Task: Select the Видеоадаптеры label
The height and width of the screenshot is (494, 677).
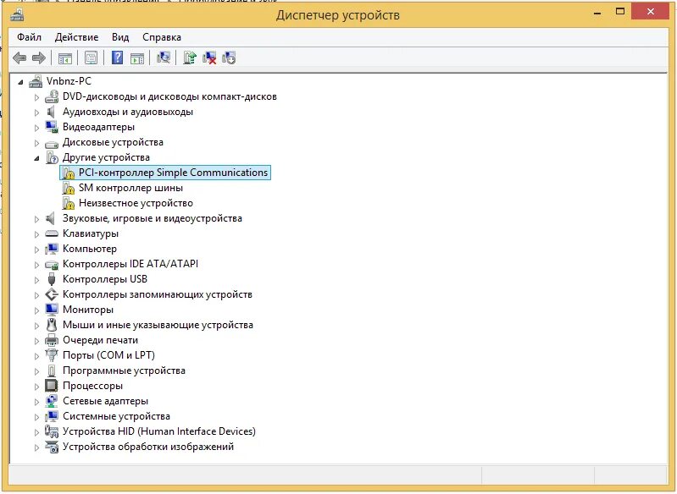Action: (x=98, y=127)
